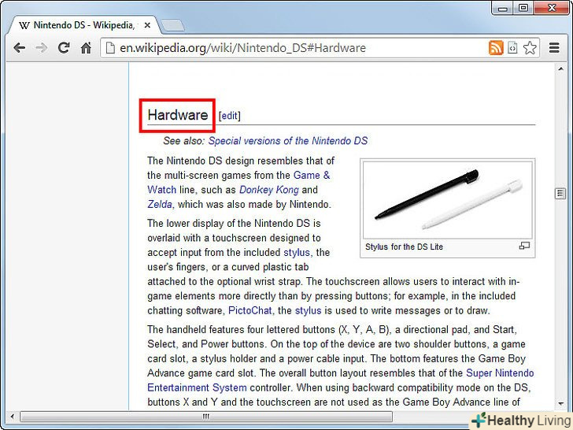573x430 pixels.
Task: Select the Nintendo DS - Wikipedia tab
Action: [84, 25]
